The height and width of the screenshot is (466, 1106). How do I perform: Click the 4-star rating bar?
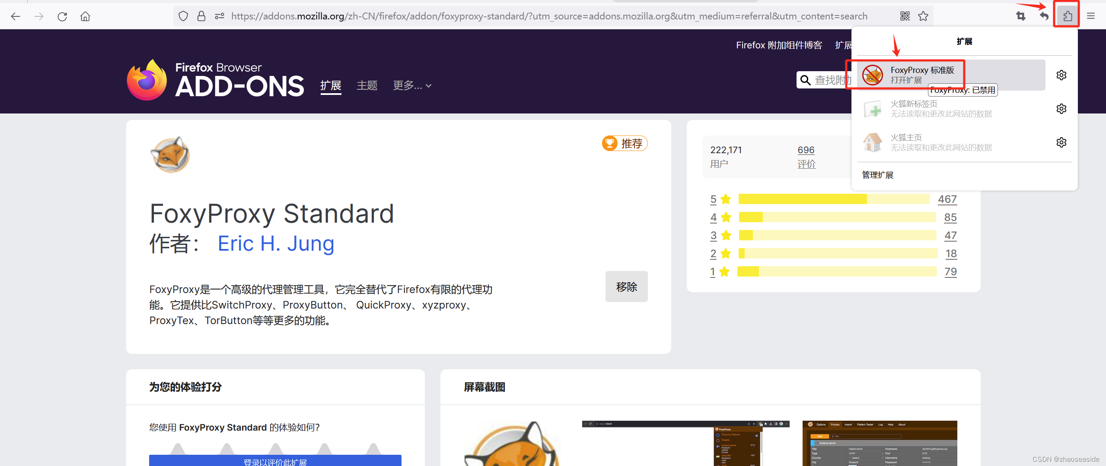point(837,217)
